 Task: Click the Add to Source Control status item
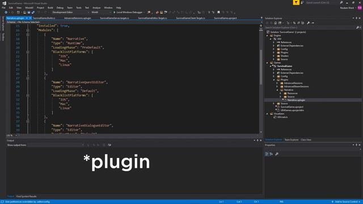click(346, 202)
